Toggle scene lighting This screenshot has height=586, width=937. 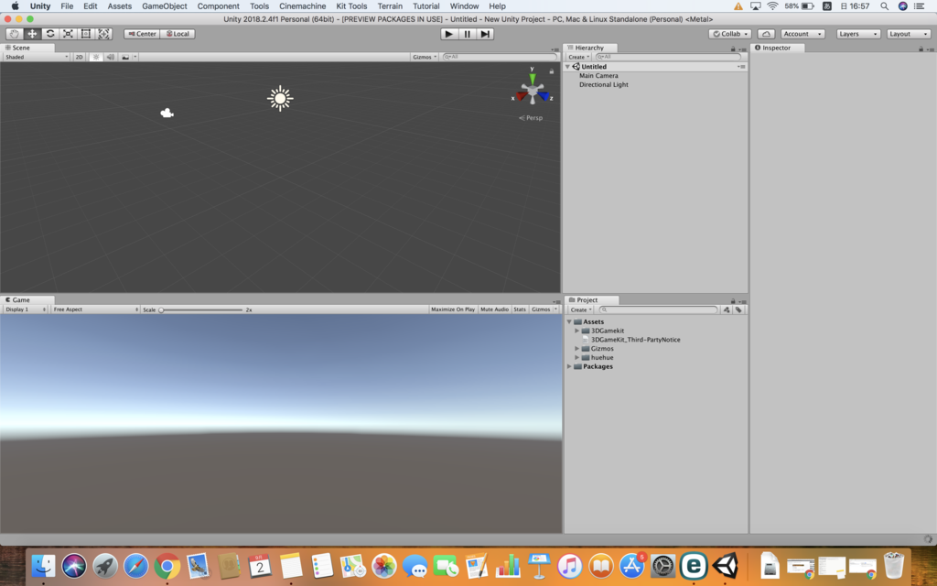tap(95, 57)
